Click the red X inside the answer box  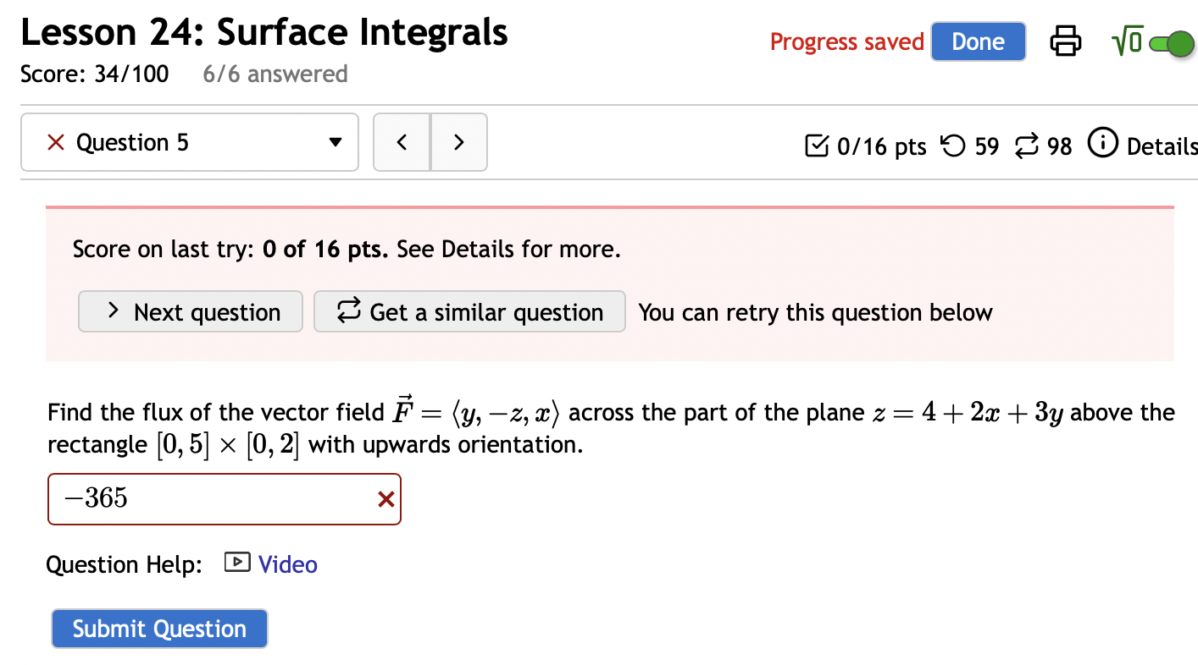pyautogui.click(x=386, y=499)
